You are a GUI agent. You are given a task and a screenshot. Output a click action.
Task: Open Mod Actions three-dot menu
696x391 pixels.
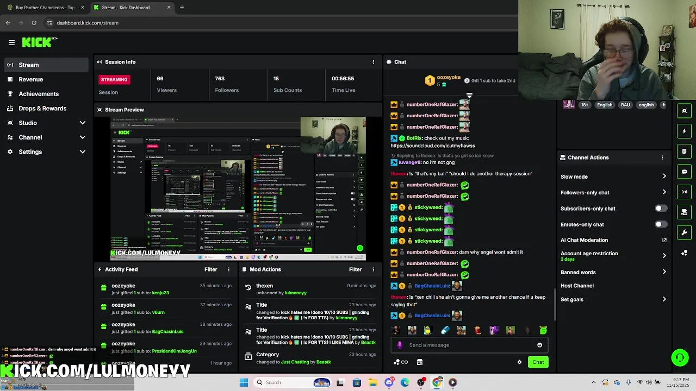(x=373, y=269)
